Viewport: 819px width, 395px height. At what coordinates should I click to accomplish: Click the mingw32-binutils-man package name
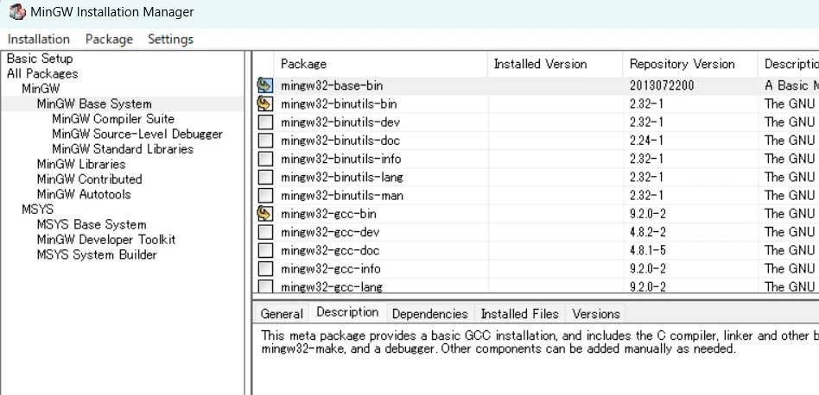coord(342,196)
